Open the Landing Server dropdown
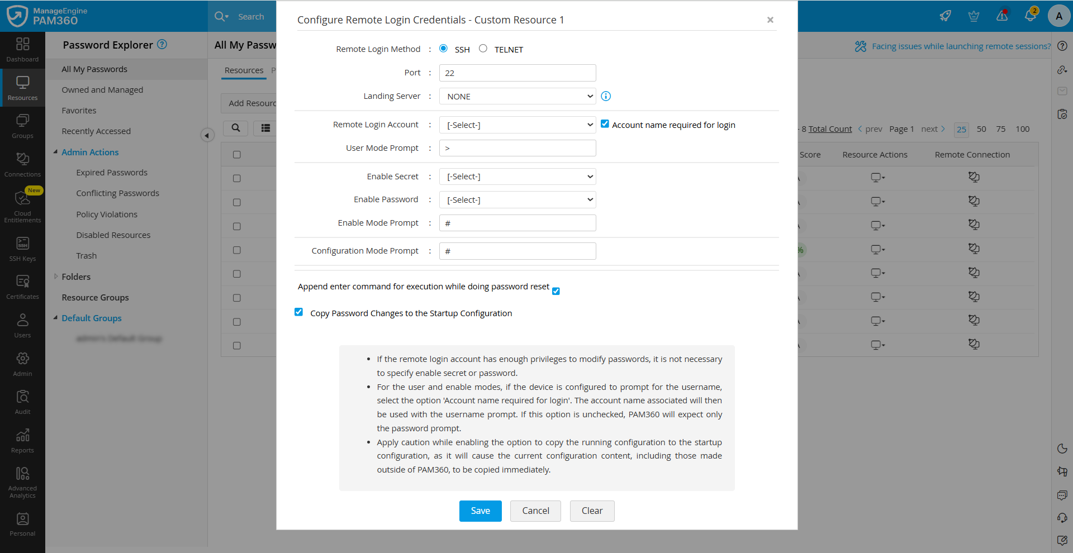This screenshot has height=553, width=1073. coord(517,96)
